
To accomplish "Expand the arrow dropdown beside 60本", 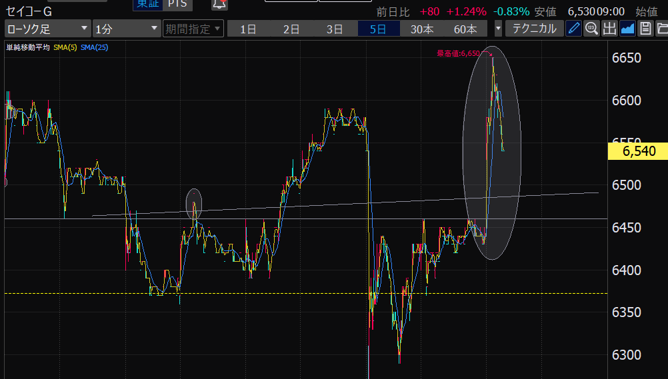I will [x=498, y=29].
